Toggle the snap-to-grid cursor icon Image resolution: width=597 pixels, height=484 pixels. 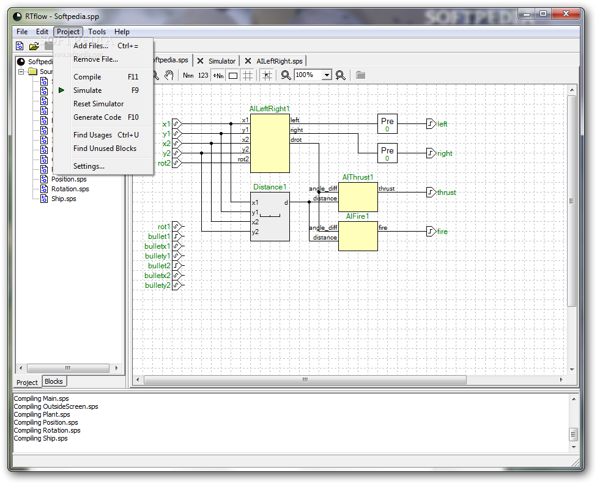tap(267, 75)
